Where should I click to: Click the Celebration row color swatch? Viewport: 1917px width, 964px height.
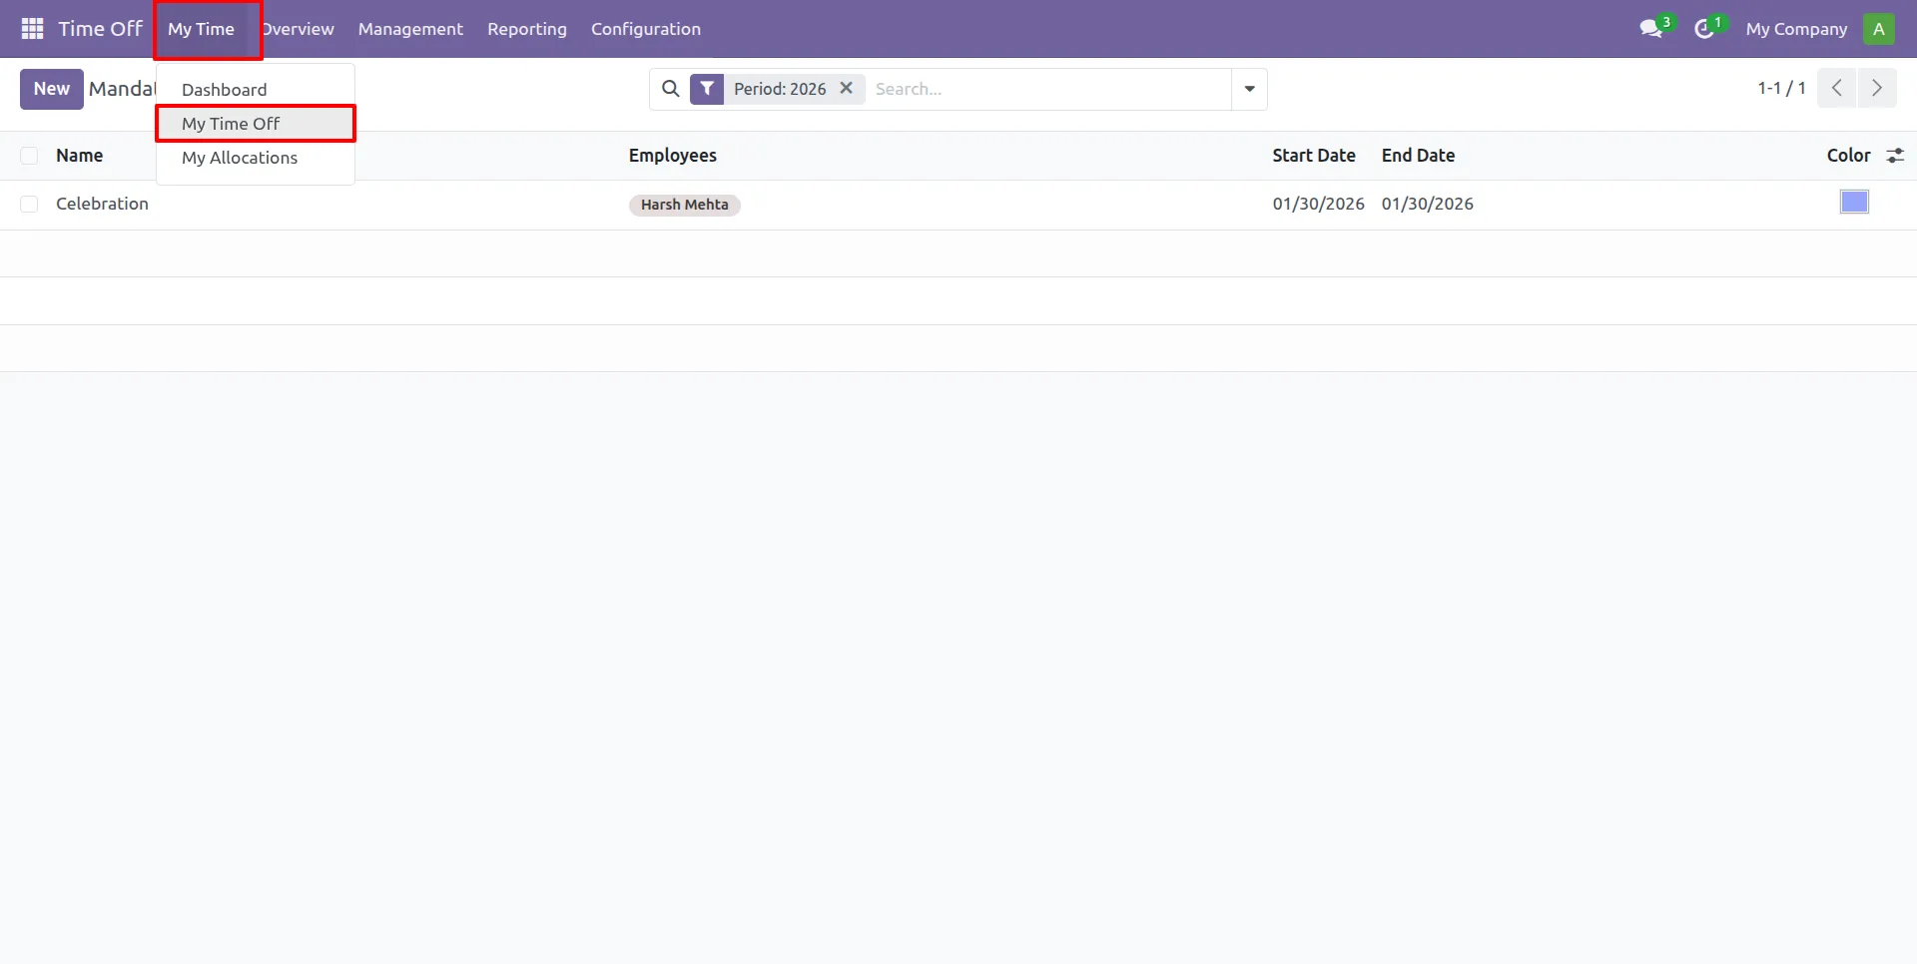click(1853, 203)
